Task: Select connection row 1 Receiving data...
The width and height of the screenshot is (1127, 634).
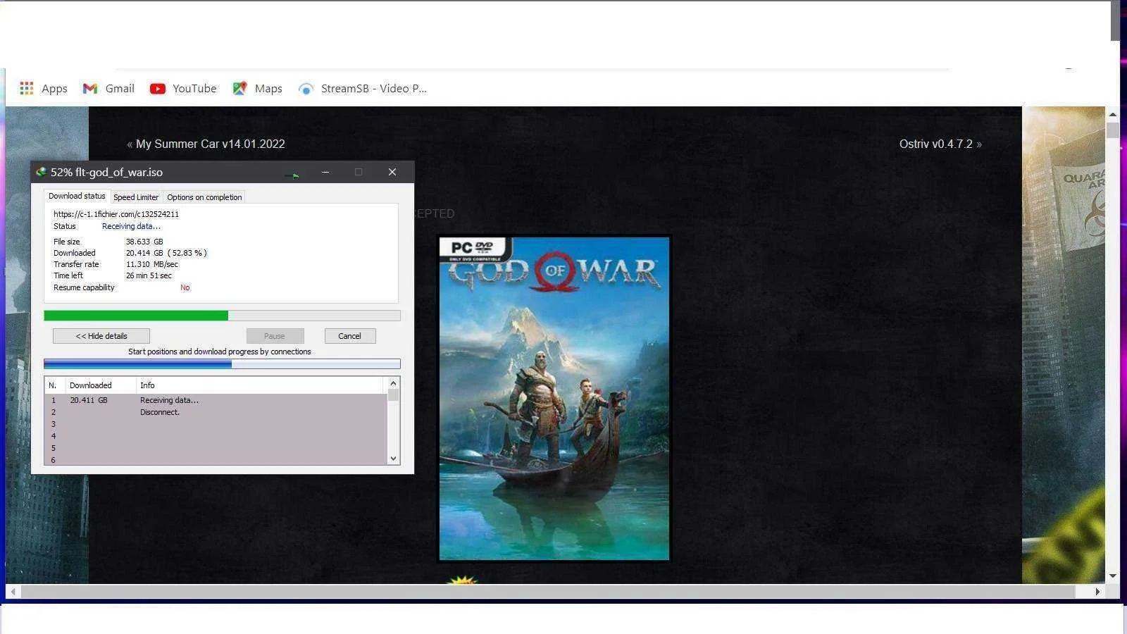Action: 216,400
